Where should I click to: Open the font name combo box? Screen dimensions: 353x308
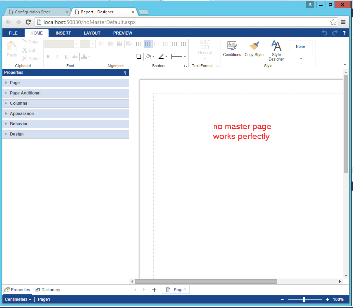pos(62,44)
